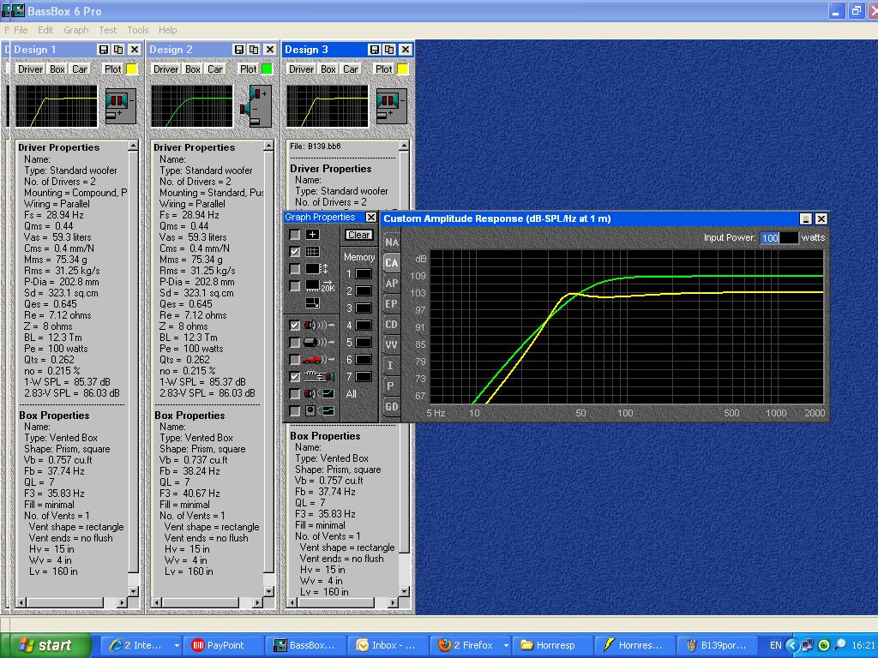878x658 pixels.
Task: Click save icon in Design 2 title bar
Action: pos(239,50)
